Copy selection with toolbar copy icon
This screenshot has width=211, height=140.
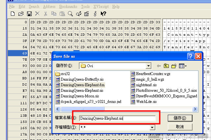(54, 14)
